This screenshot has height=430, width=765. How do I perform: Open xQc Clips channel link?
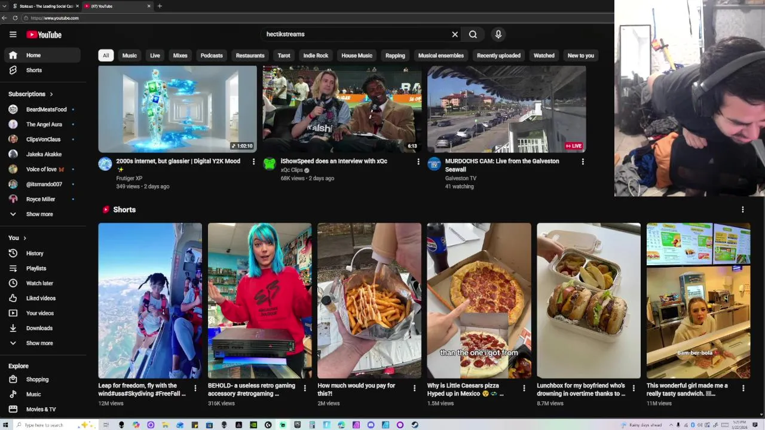(292, 170)
